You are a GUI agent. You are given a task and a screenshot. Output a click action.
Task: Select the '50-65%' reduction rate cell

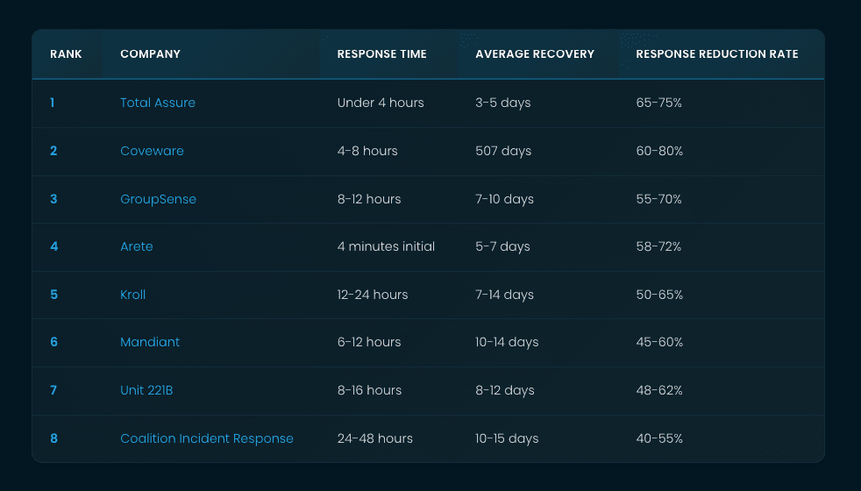tap(659, 295)
